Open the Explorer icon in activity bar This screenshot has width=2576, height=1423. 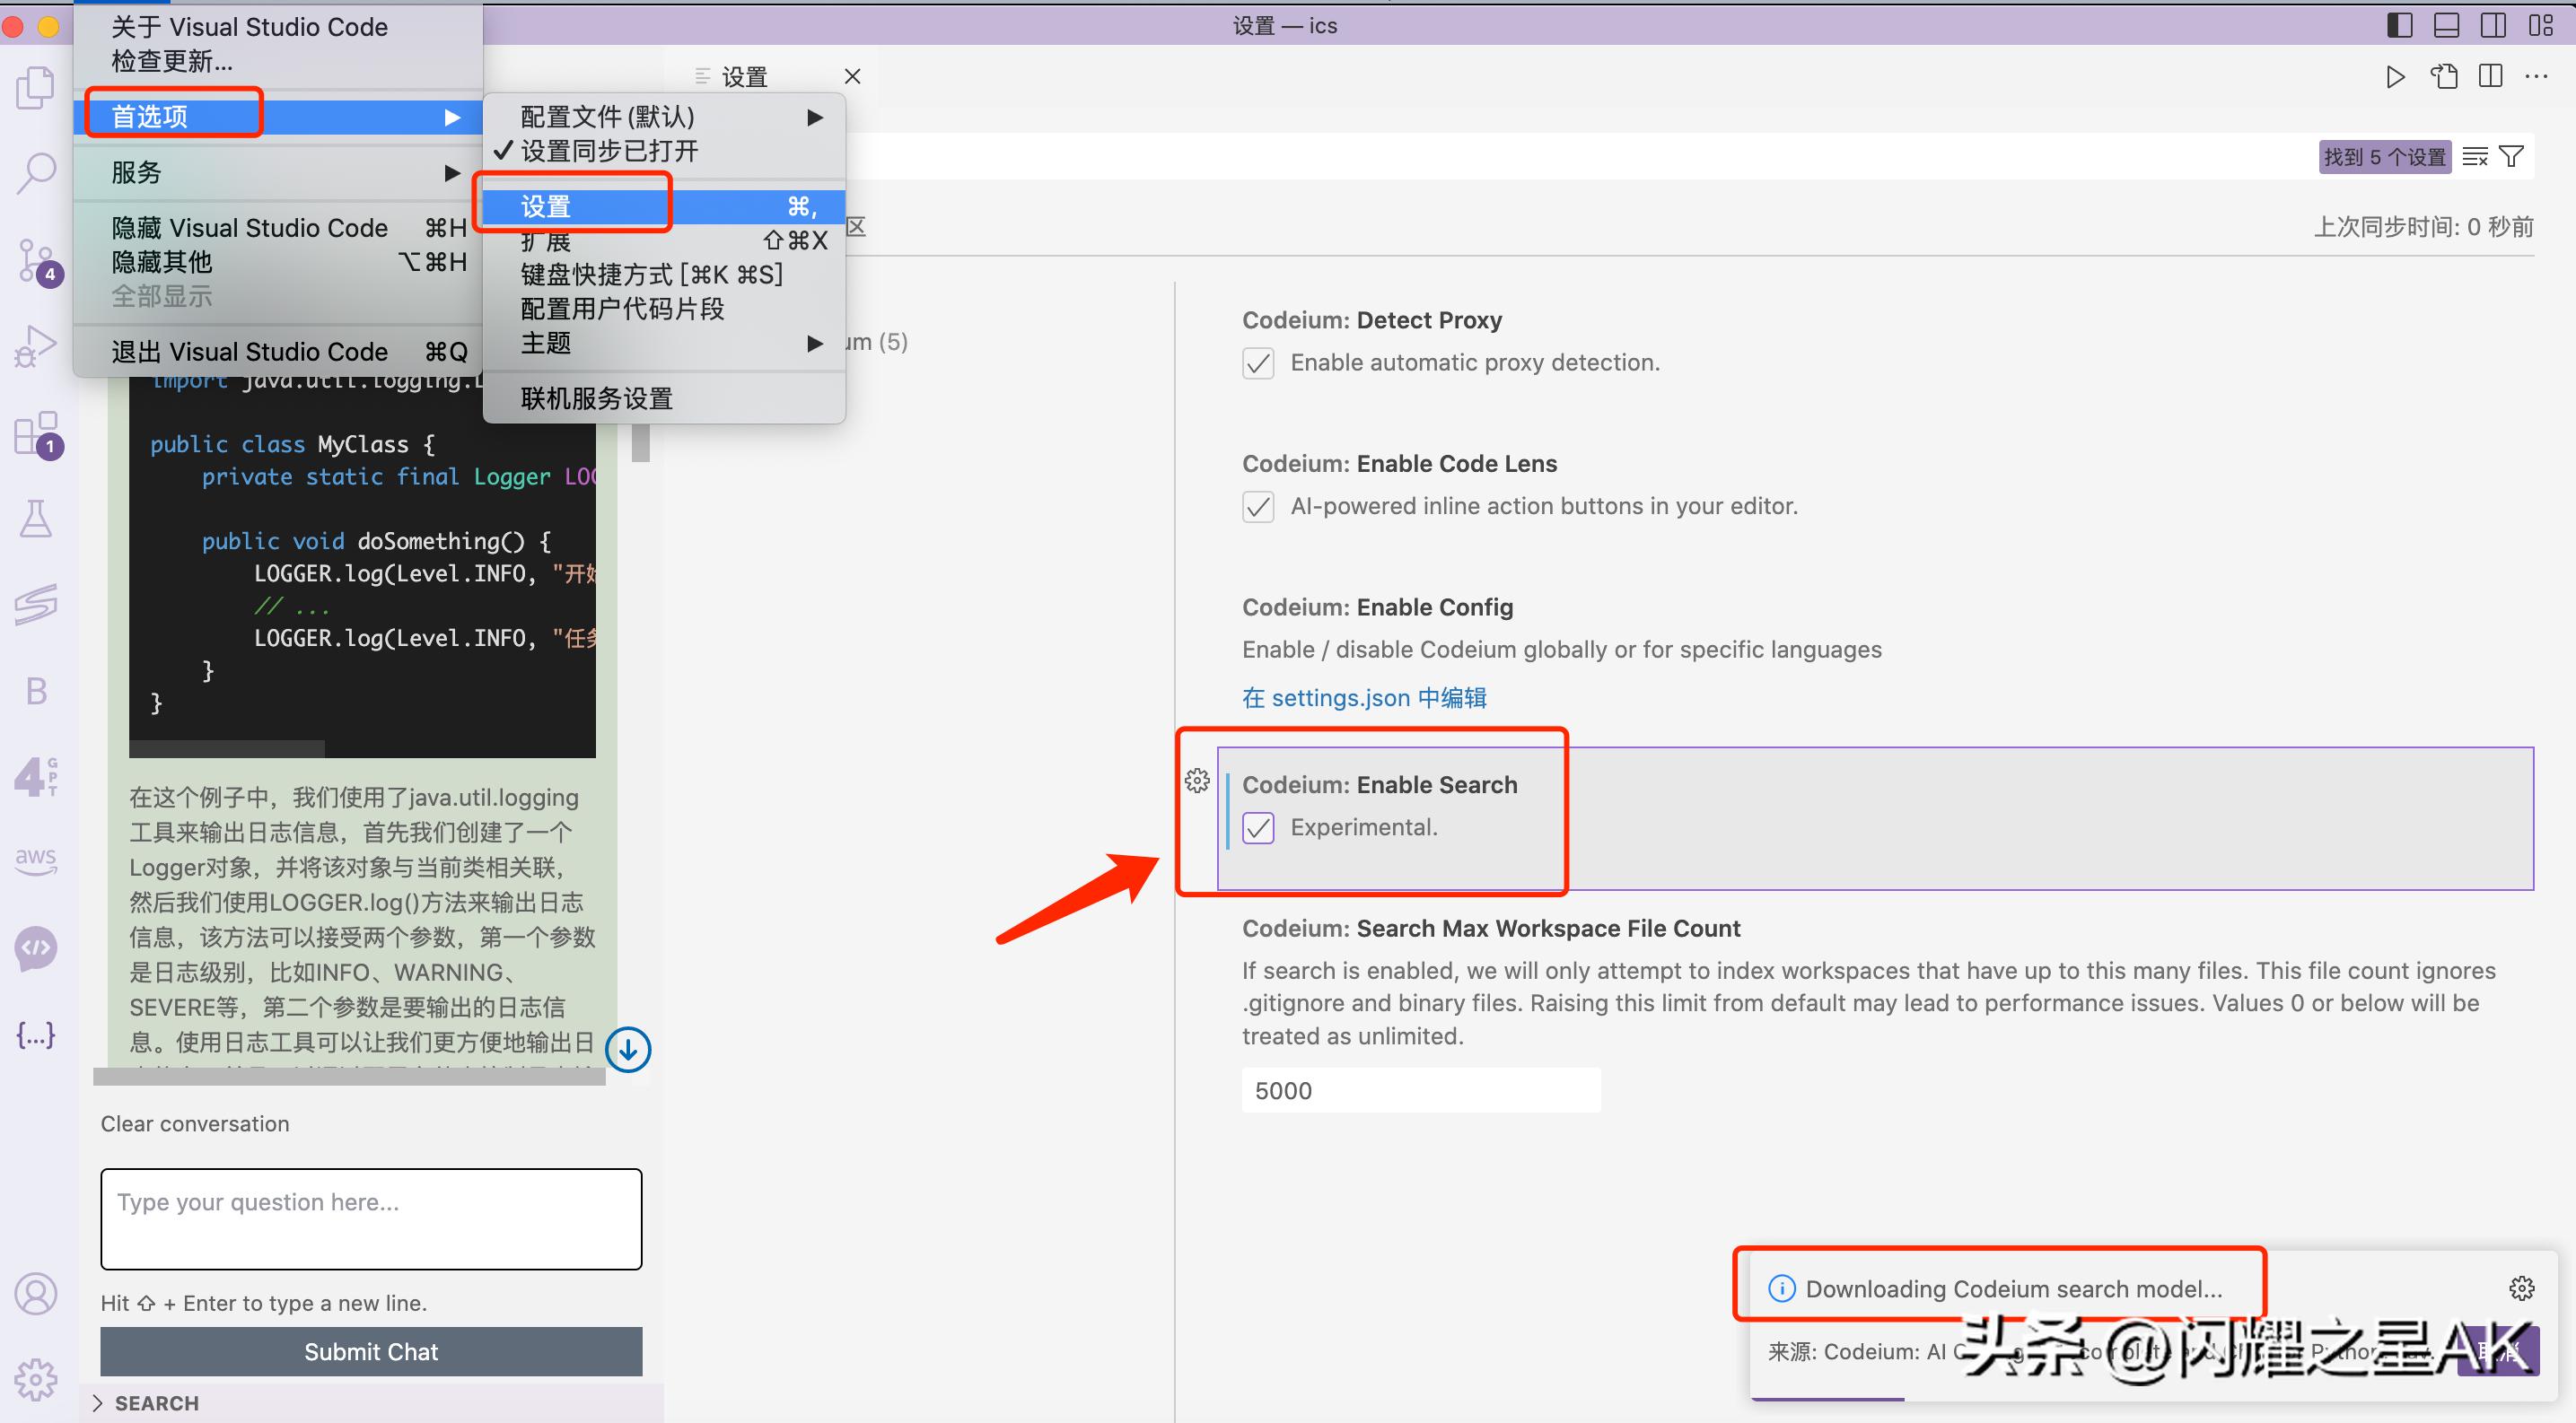click(36, 88)
